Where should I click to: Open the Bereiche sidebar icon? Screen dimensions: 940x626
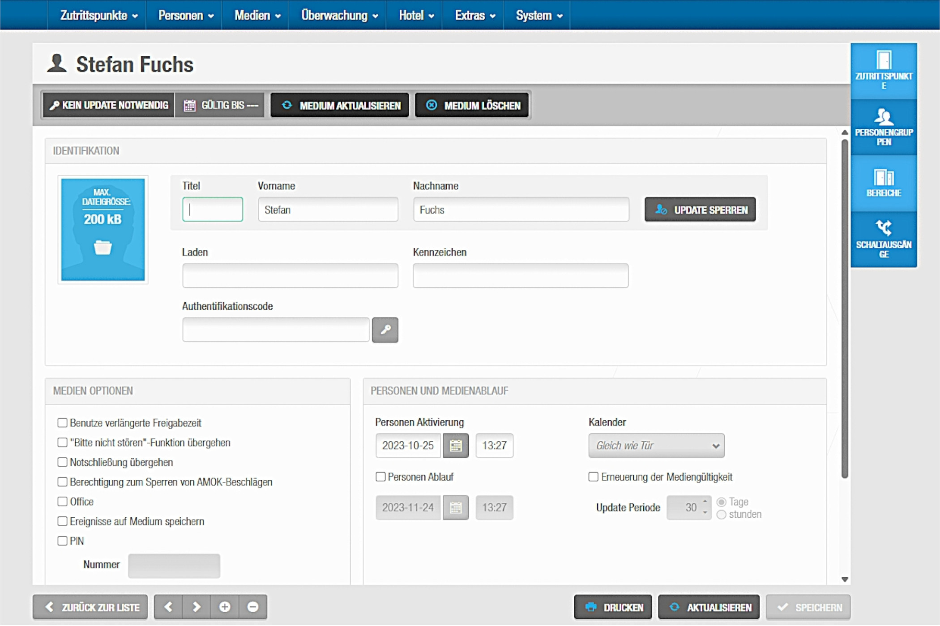(x=883, y=183)
